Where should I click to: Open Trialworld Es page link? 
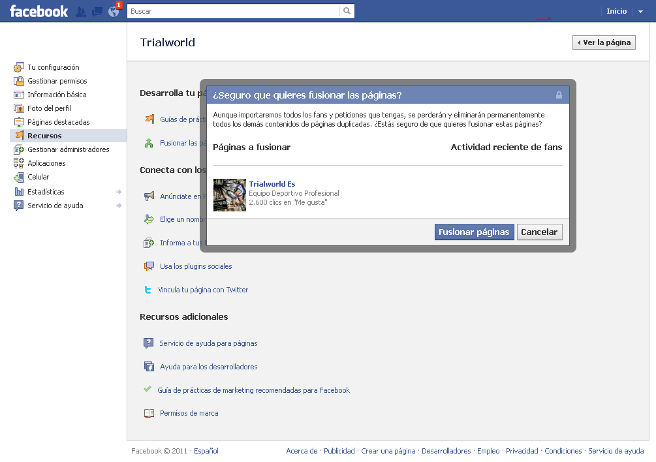pos(272,184)
